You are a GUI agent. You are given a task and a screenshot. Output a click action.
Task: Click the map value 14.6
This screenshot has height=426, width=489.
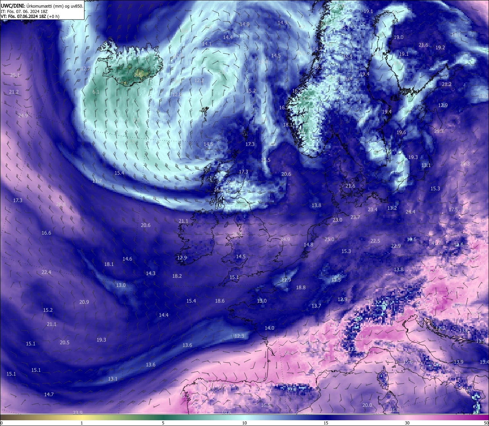127,259
